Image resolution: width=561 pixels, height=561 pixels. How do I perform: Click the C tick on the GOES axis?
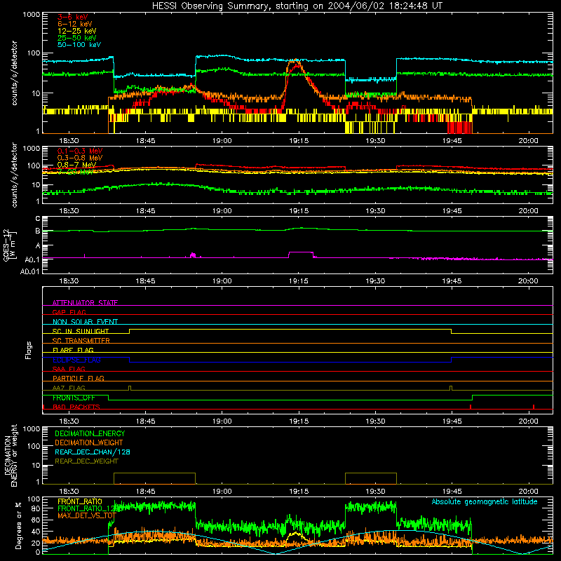pyautogui.click(x=38, y=219)
